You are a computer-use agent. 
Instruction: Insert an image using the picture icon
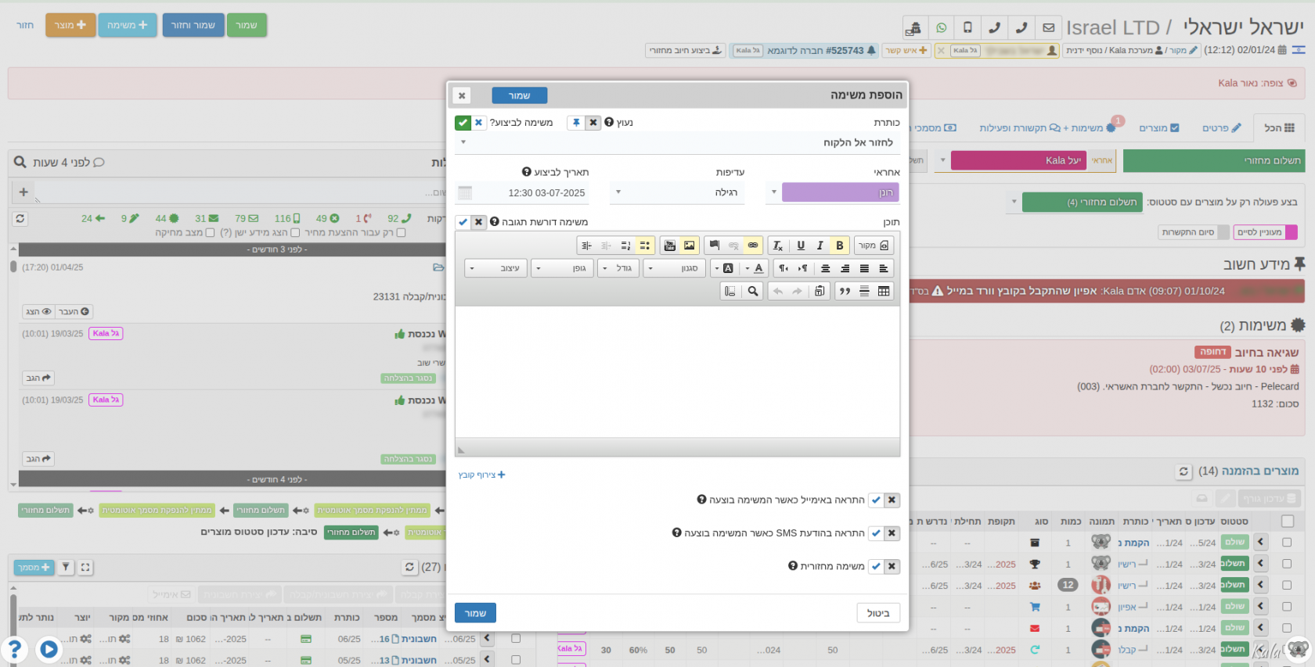coord(689,246)
